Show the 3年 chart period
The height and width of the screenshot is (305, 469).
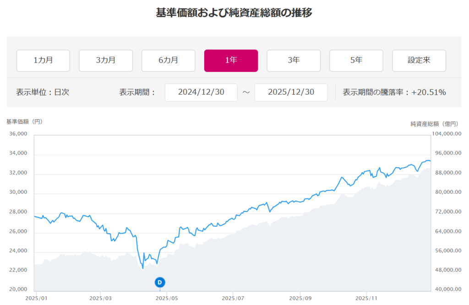[294, 60]
